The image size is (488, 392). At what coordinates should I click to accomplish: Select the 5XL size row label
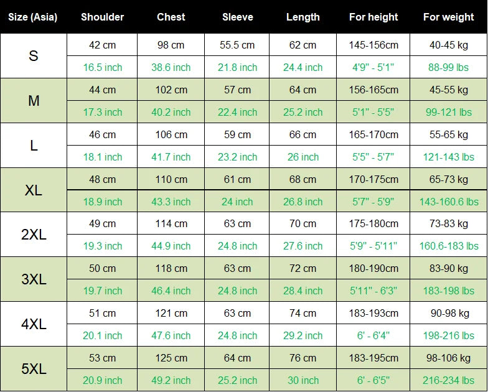point(33,369)
